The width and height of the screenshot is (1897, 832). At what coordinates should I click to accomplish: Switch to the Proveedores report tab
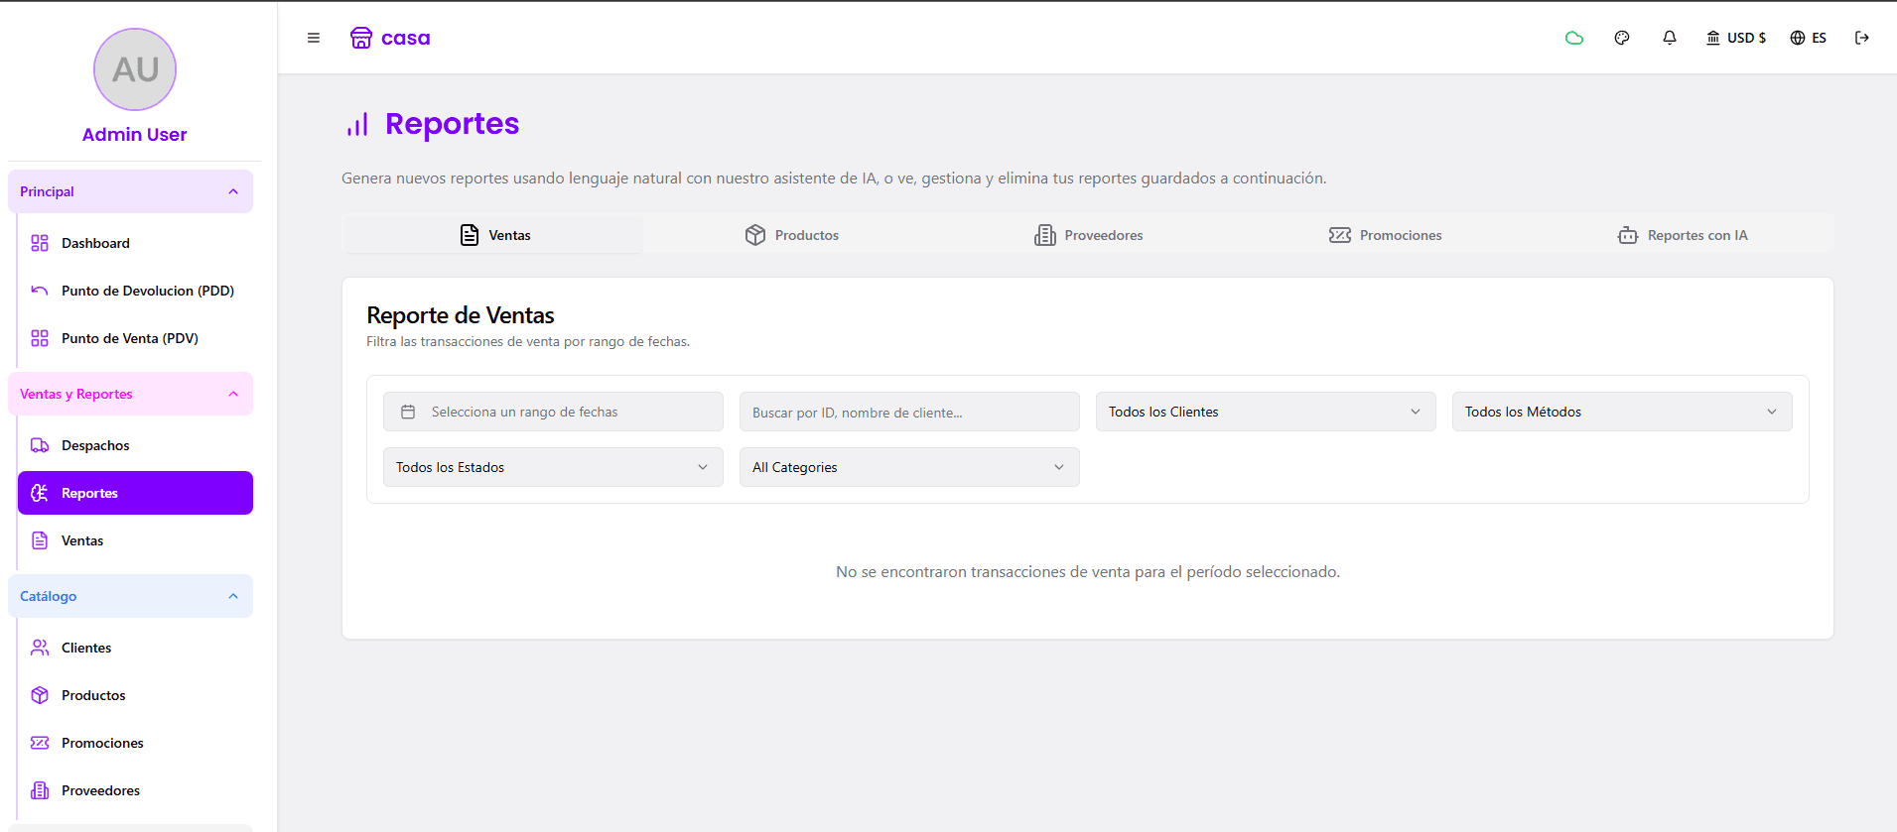tap(1089, 235)
